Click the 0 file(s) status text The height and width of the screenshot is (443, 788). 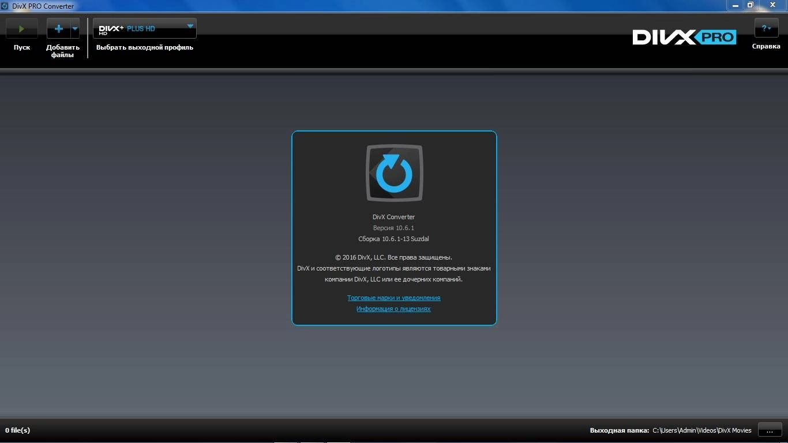click(x=18, y=430)
